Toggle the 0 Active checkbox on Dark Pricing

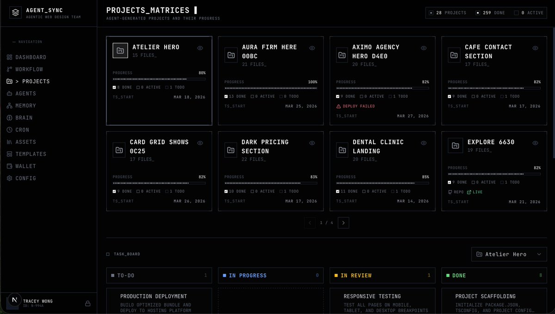253,191
